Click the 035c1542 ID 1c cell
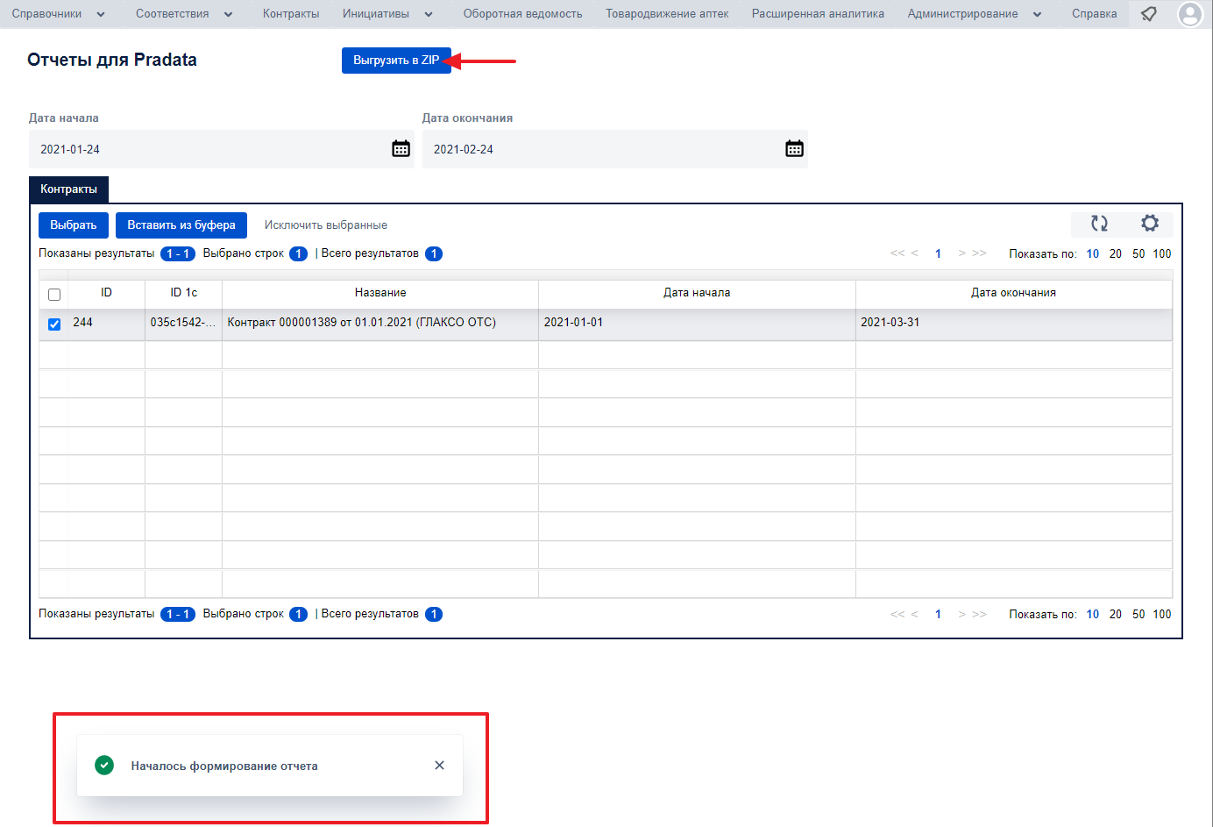Image resolution: width=1213 pixels, height=827 pixels. coord(183,323)
